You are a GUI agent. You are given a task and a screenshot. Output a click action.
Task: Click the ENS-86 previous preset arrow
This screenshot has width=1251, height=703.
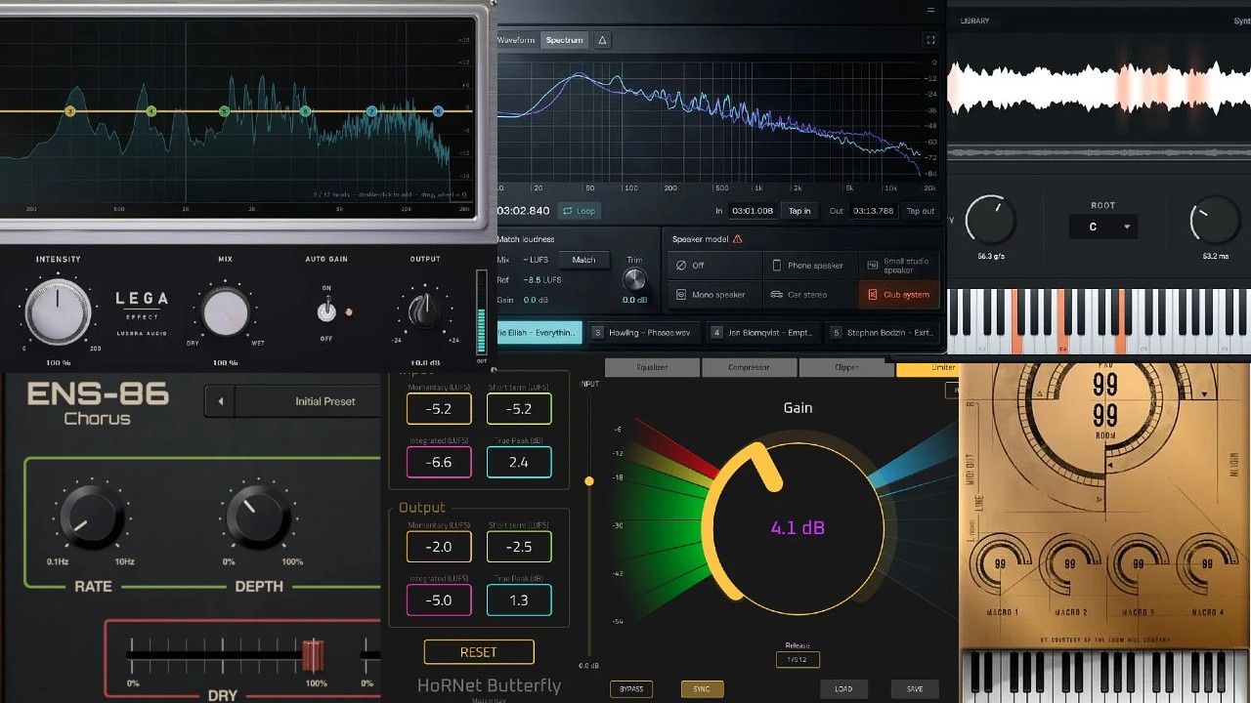coord(220,401)
